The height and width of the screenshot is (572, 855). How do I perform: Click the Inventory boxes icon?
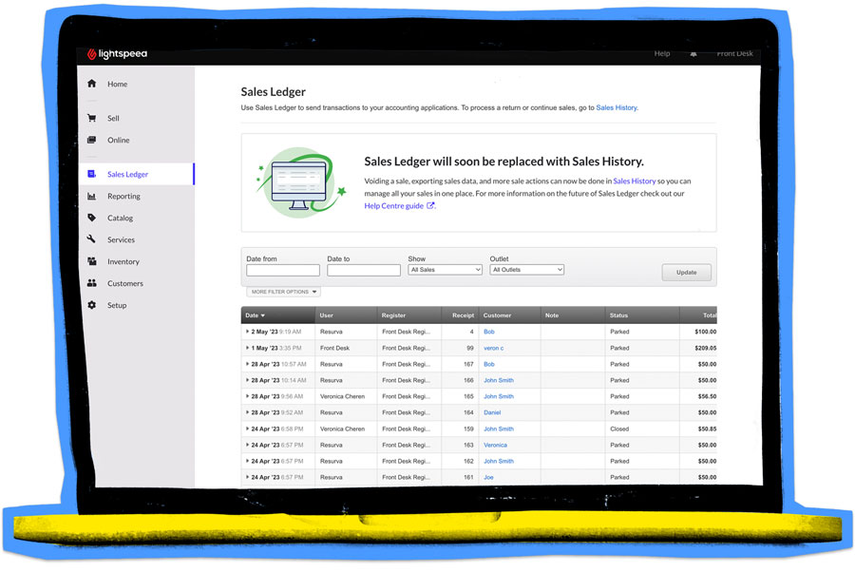91,261
